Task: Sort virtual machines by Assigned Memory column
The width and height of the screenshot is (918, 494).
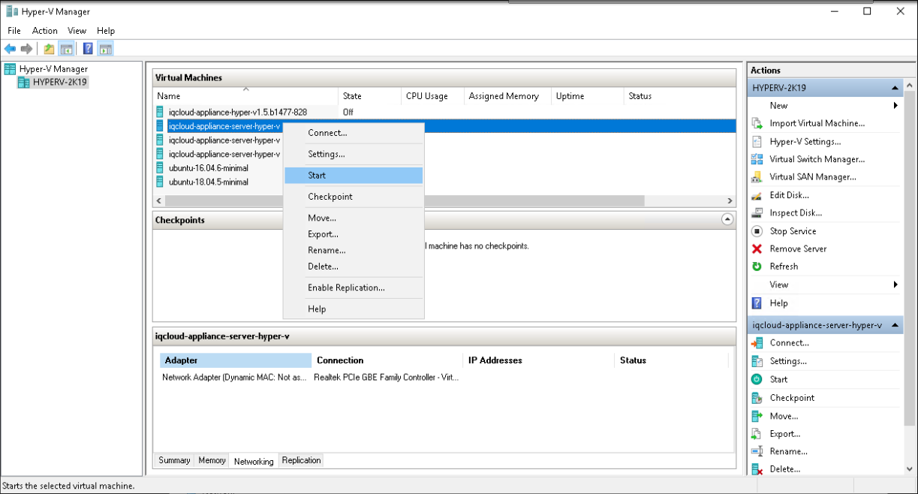Action: point(507,96)
